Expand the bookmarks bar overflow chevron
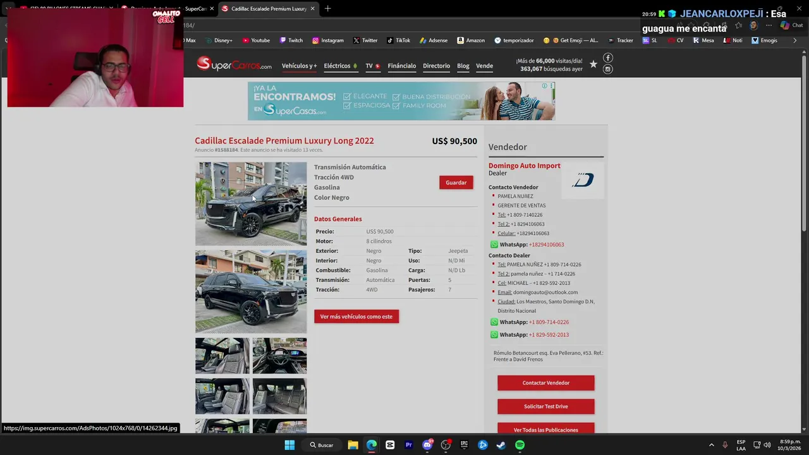The height and width of the screenshot is (455, 809). point(795,40)
